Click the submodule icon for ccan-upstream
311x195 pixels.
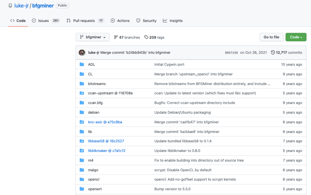click(x=82, y=93)
